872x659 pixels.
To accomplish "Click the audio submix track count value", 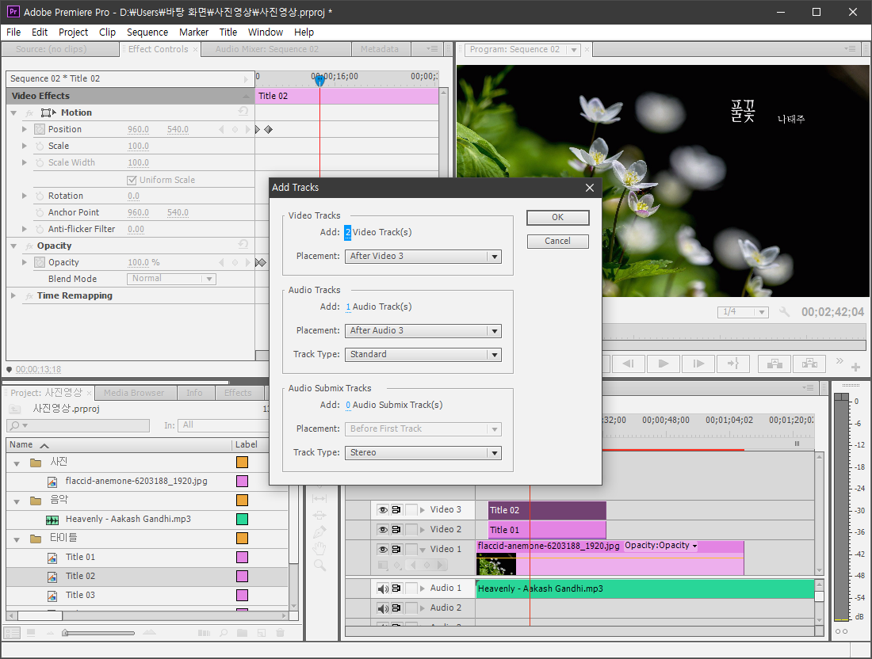I will pyautogui.click(x=348, y=405).
